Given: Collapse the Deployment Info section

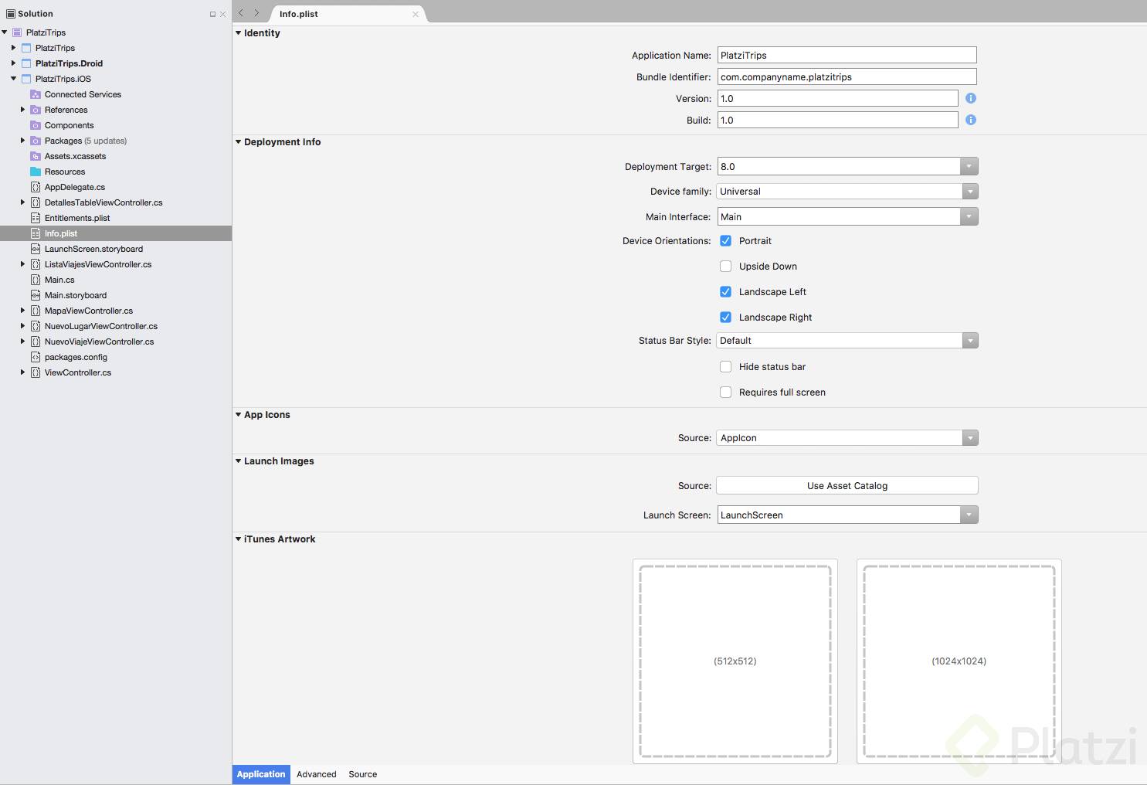Looking at the screenshot, I should pyautogui.click(x=238, y=142).
